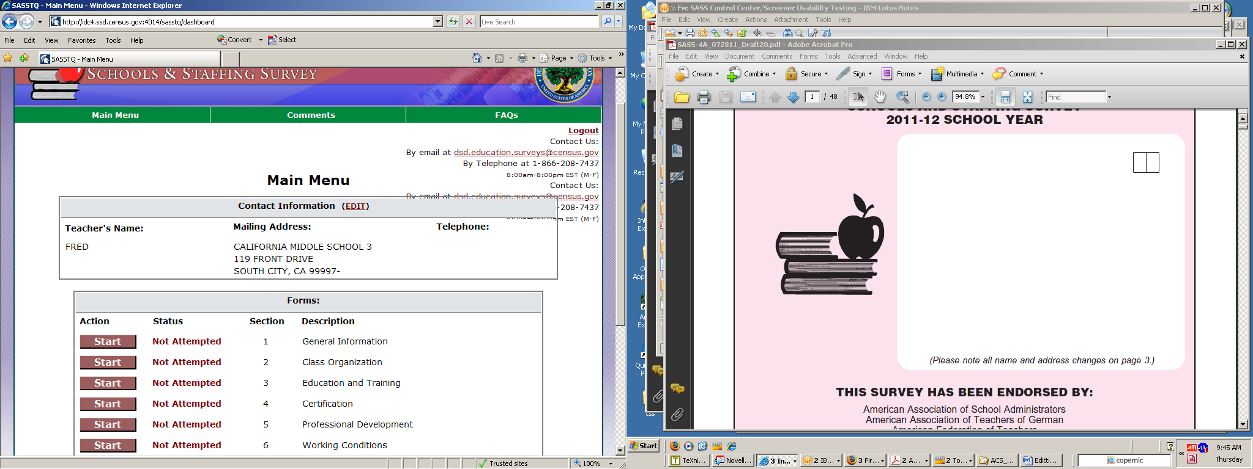Open the address bar URL dropdown

(438, 21)
